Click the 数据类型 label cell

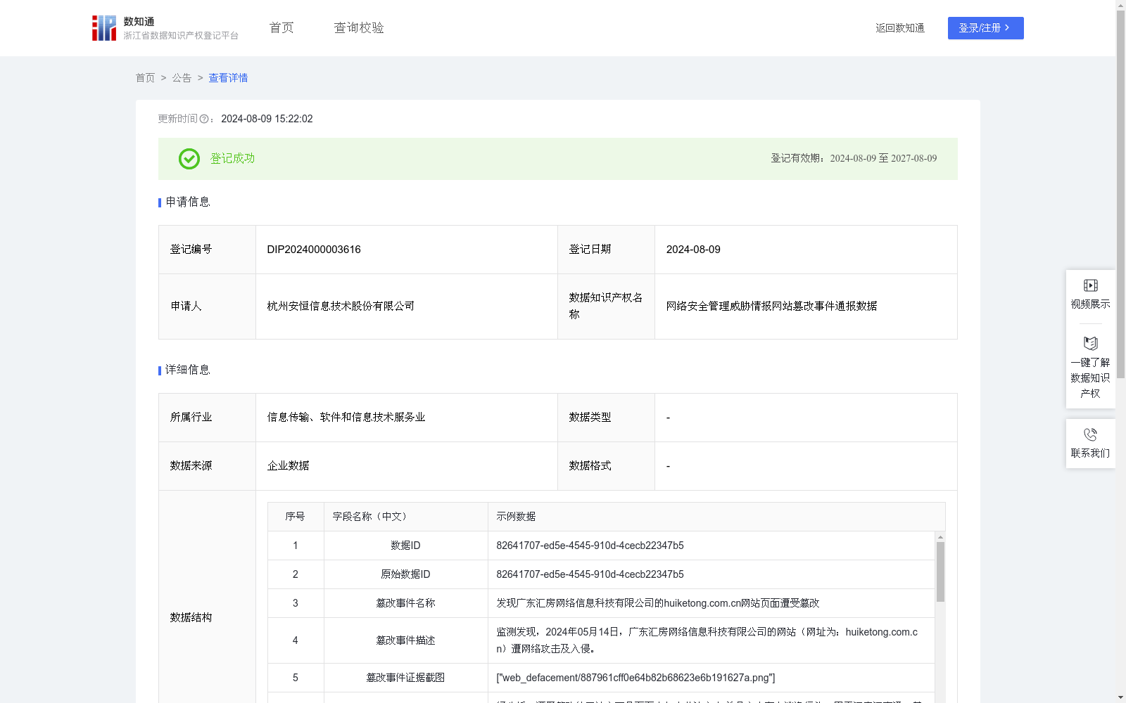tap(606, 418)
